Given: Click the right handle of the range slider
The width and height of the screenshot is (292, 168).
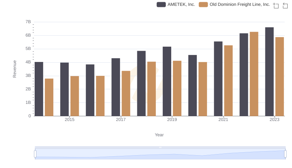Looking at the screenshot, I should 285,154.
